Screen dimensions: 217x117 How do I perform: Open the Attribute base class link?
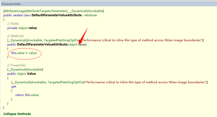(x=91, y=15)
